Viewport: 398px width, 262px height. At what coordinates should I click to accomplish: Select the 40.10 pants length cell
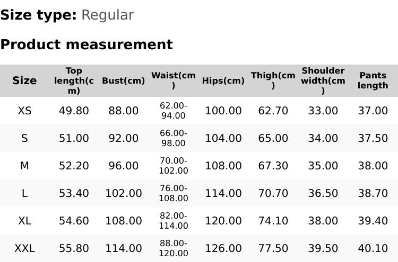point(373,248)
